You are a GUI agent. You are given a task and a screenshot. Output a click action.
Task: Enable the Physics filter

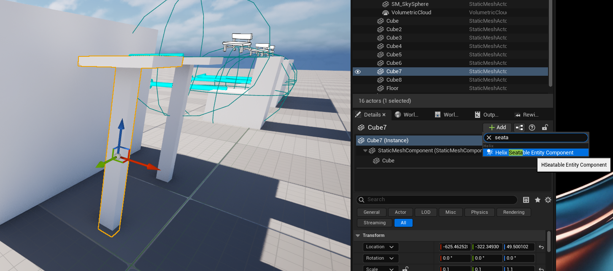(479, 212)
